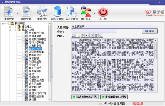Viewport: 165px width, 106px height.
Task: Tick the checkbox for 我的书籍
Action: pyautogui.click(x=9, y=23)
